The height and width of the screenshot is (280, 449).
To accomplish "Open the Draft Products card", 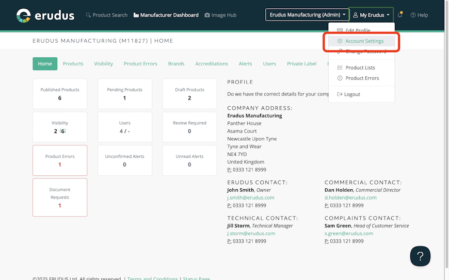I will 189,94.
